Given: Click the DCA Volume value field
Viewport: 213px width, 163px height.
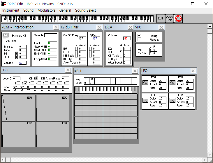Looking at the screenshot, I should (127, 38).
